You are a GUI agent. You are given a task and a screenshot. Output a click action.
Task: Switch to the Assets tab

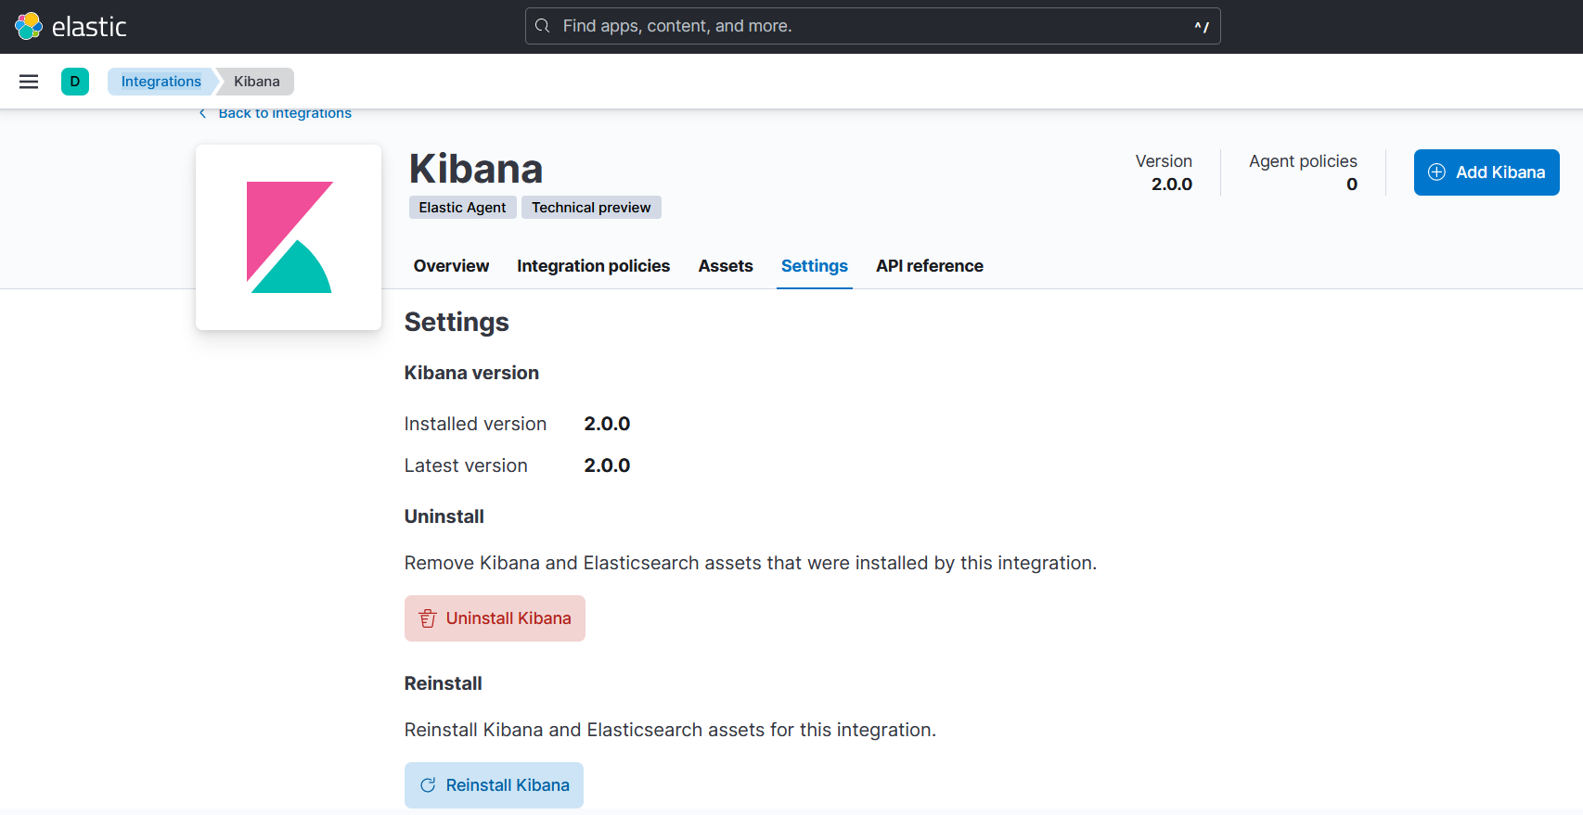[x=726, y=266]
